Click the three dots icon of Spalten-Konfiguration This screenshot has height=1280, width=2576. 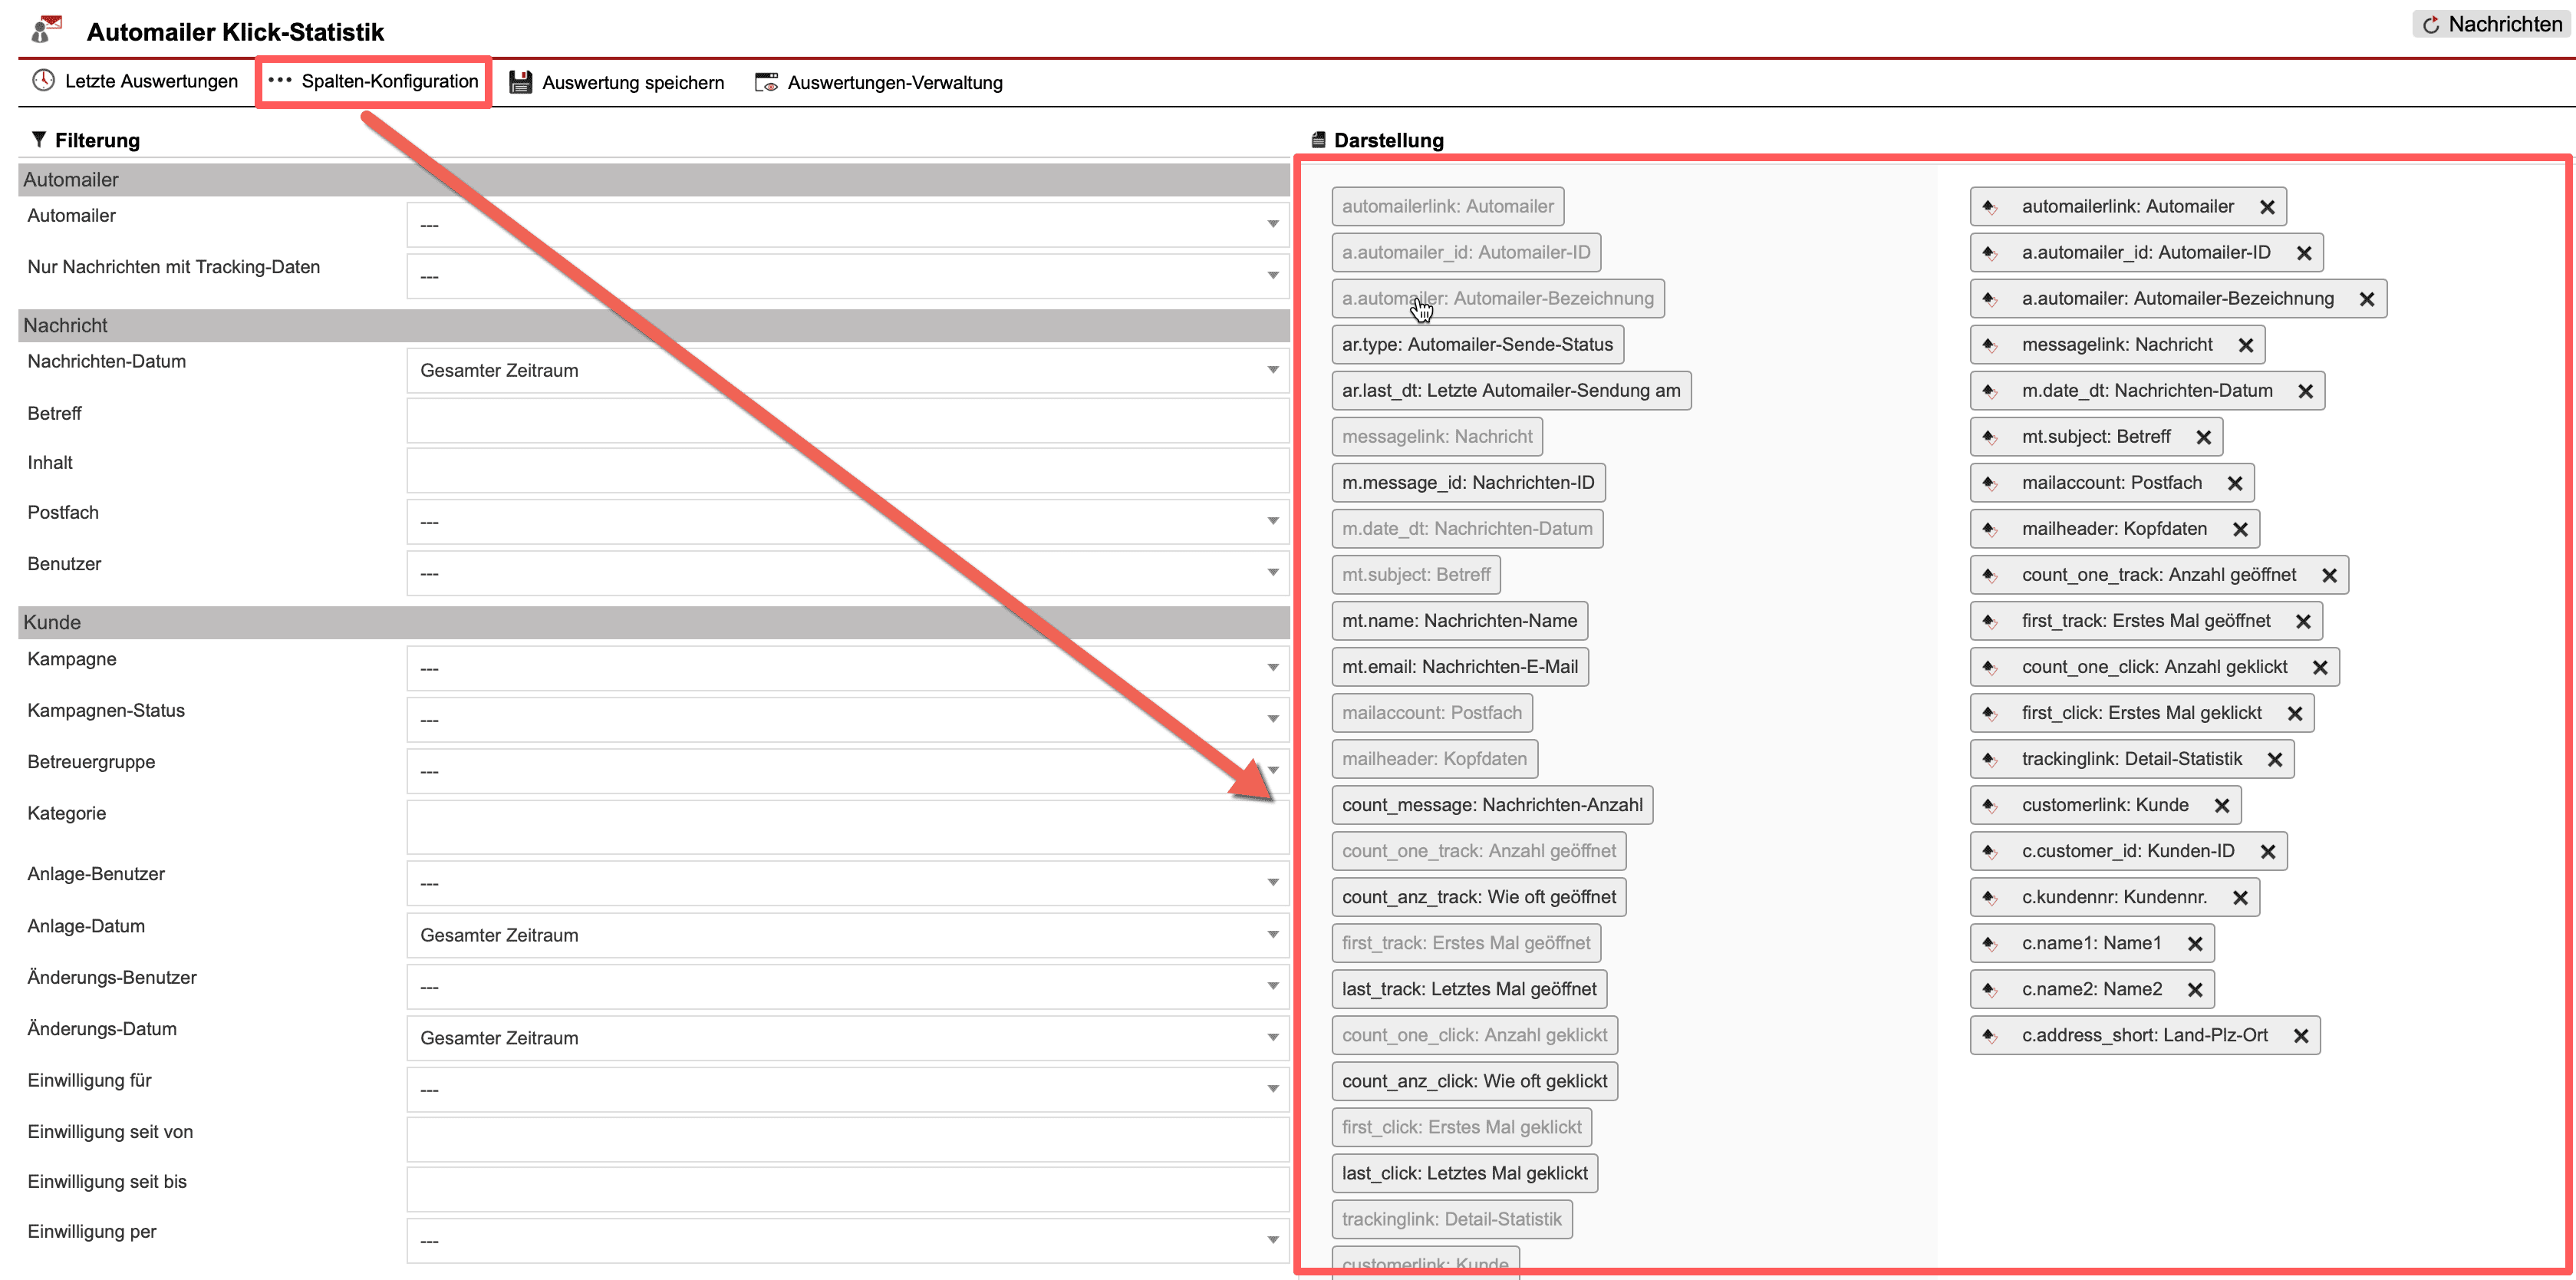click(280, 81)
